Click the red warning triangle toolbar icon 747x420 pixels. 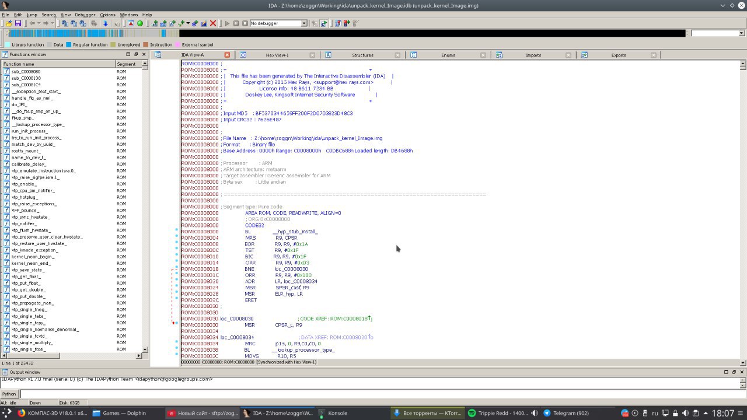click(131, 23)
